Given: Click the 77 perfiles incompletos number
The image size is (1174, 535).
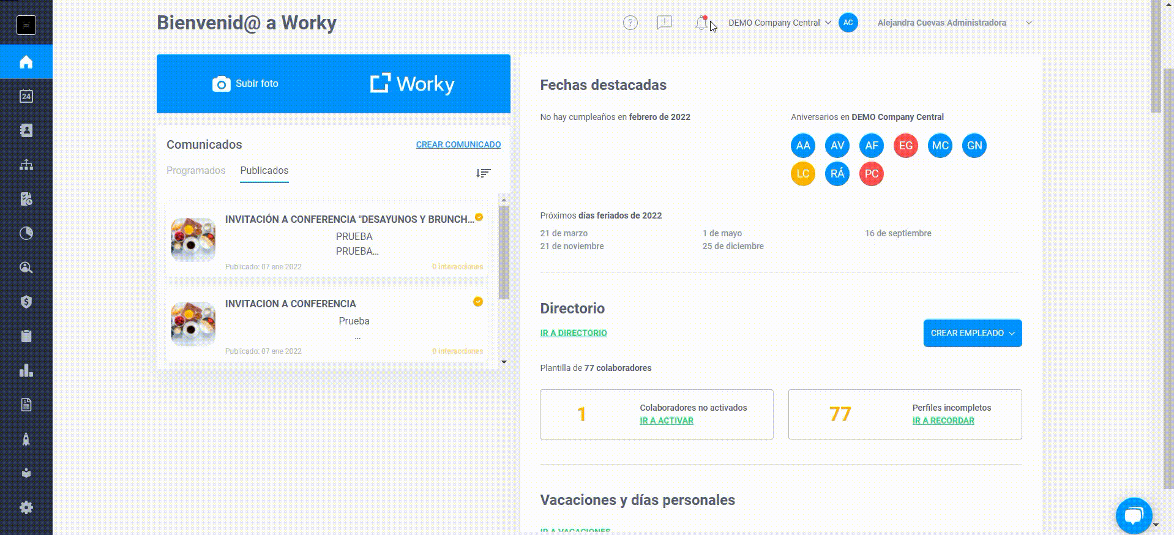Looking at the screenshot, I should click(x=840, y=414).
